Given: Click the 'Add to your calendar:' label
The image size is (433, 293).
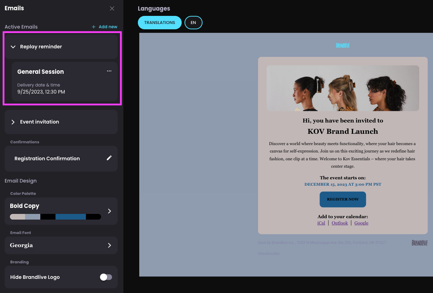Looking at the screenshot, I should click(x=343, y=217).
